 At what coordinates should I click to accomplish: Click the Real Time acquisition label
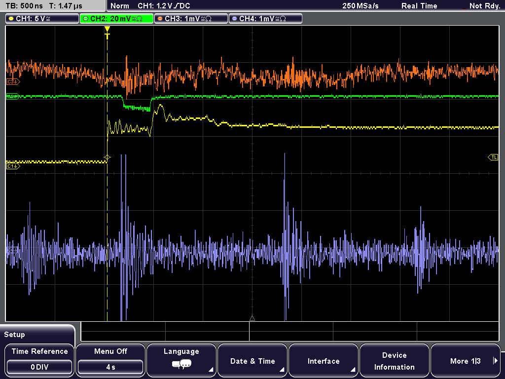pos(419,6)
